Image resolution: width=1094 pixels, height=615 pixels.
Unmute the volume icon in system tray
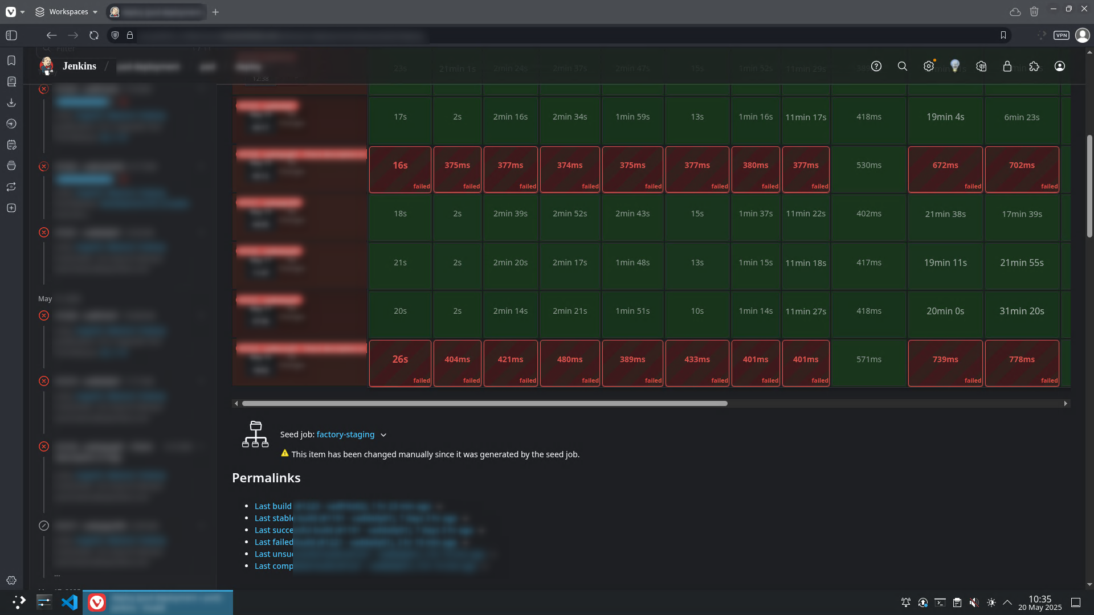[974, 602]
